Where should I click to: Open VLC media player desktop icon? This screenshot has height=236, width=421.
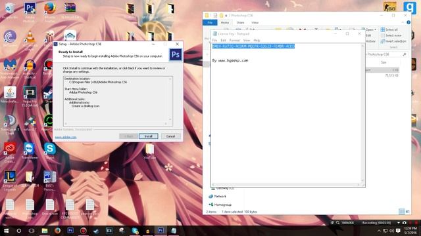point(30,39)
